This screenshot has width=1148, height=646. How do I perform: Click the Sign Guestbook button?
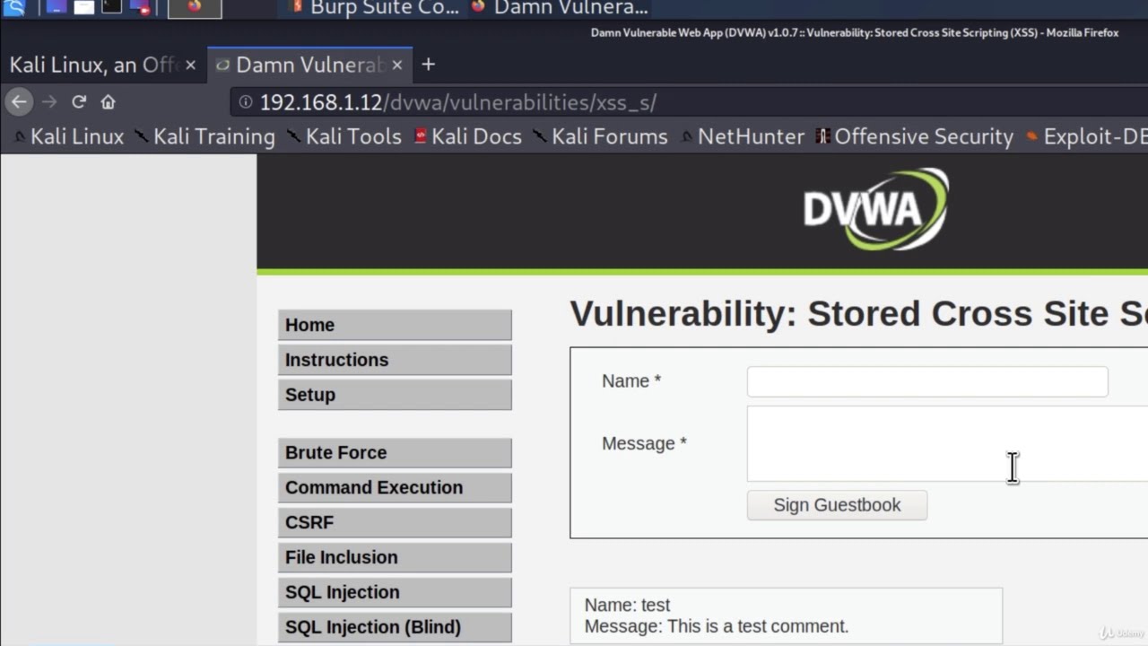click(837, 505)
